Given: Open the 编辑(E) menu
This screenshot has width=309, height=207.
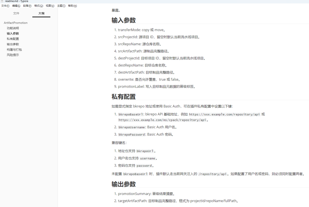Looking at the screenshot, I should [16, 6].
